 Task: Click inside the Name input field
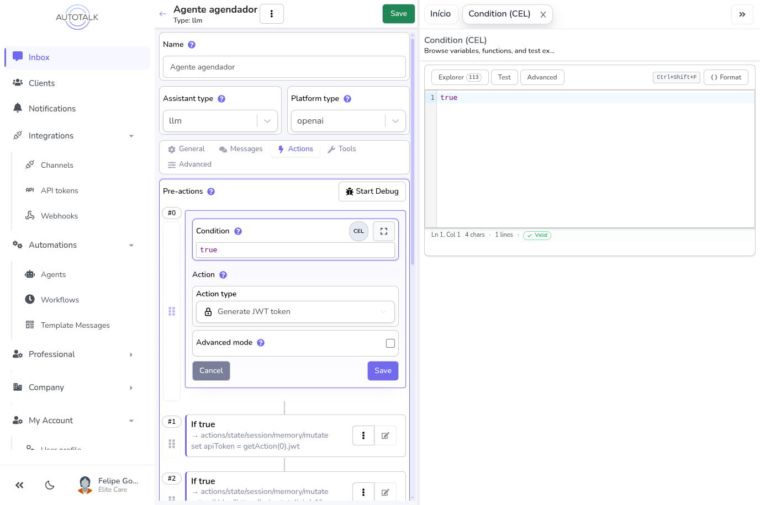click(284, 67)
